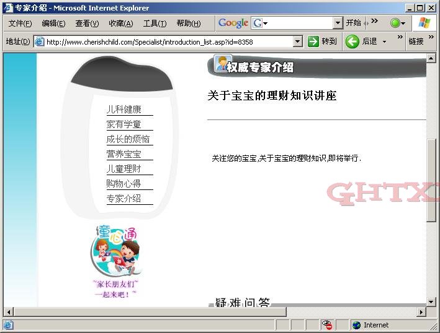Click the Google toolbar logo

pyautogui.click(x=233, y=23)
